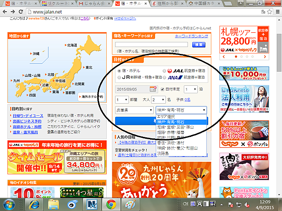
Task: Click 海外ホテル予約 button on the map
Action: pos(91,97)
